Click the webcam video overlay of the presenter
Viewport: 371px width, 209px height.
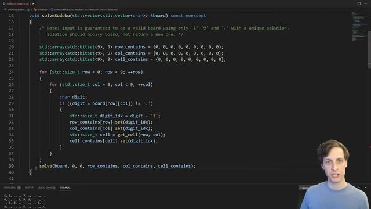tap(335, 174)
